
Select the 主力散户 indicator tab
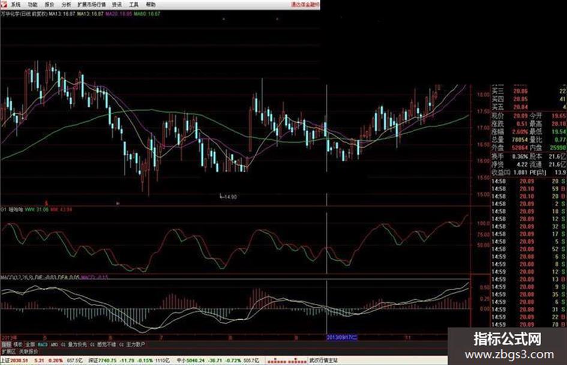pos(136,345)
